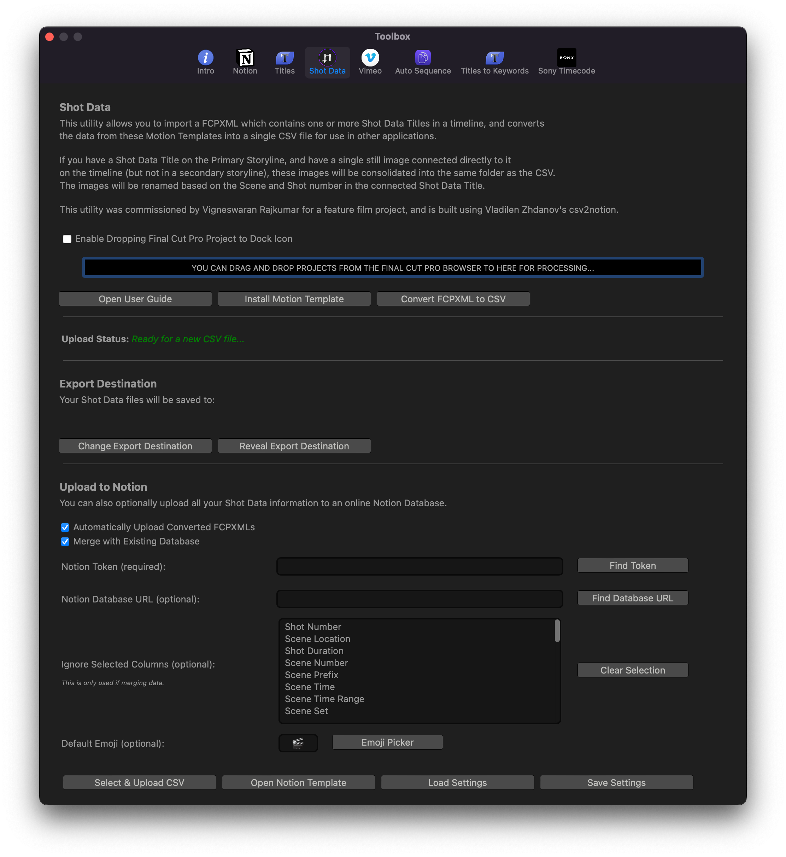Screen dimensions: 786x857
Task: Switch to the Notion toolbar icon
Action: point(245,58)
